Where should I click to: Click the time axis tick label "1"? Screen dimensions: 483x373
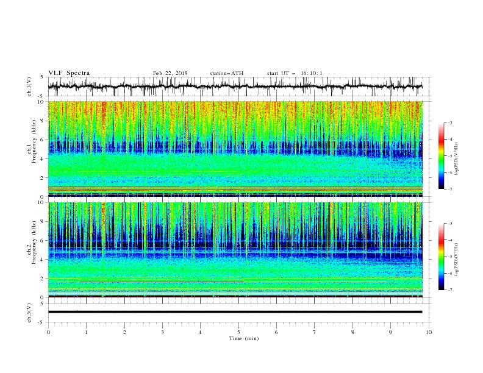(x=86, y=332)
